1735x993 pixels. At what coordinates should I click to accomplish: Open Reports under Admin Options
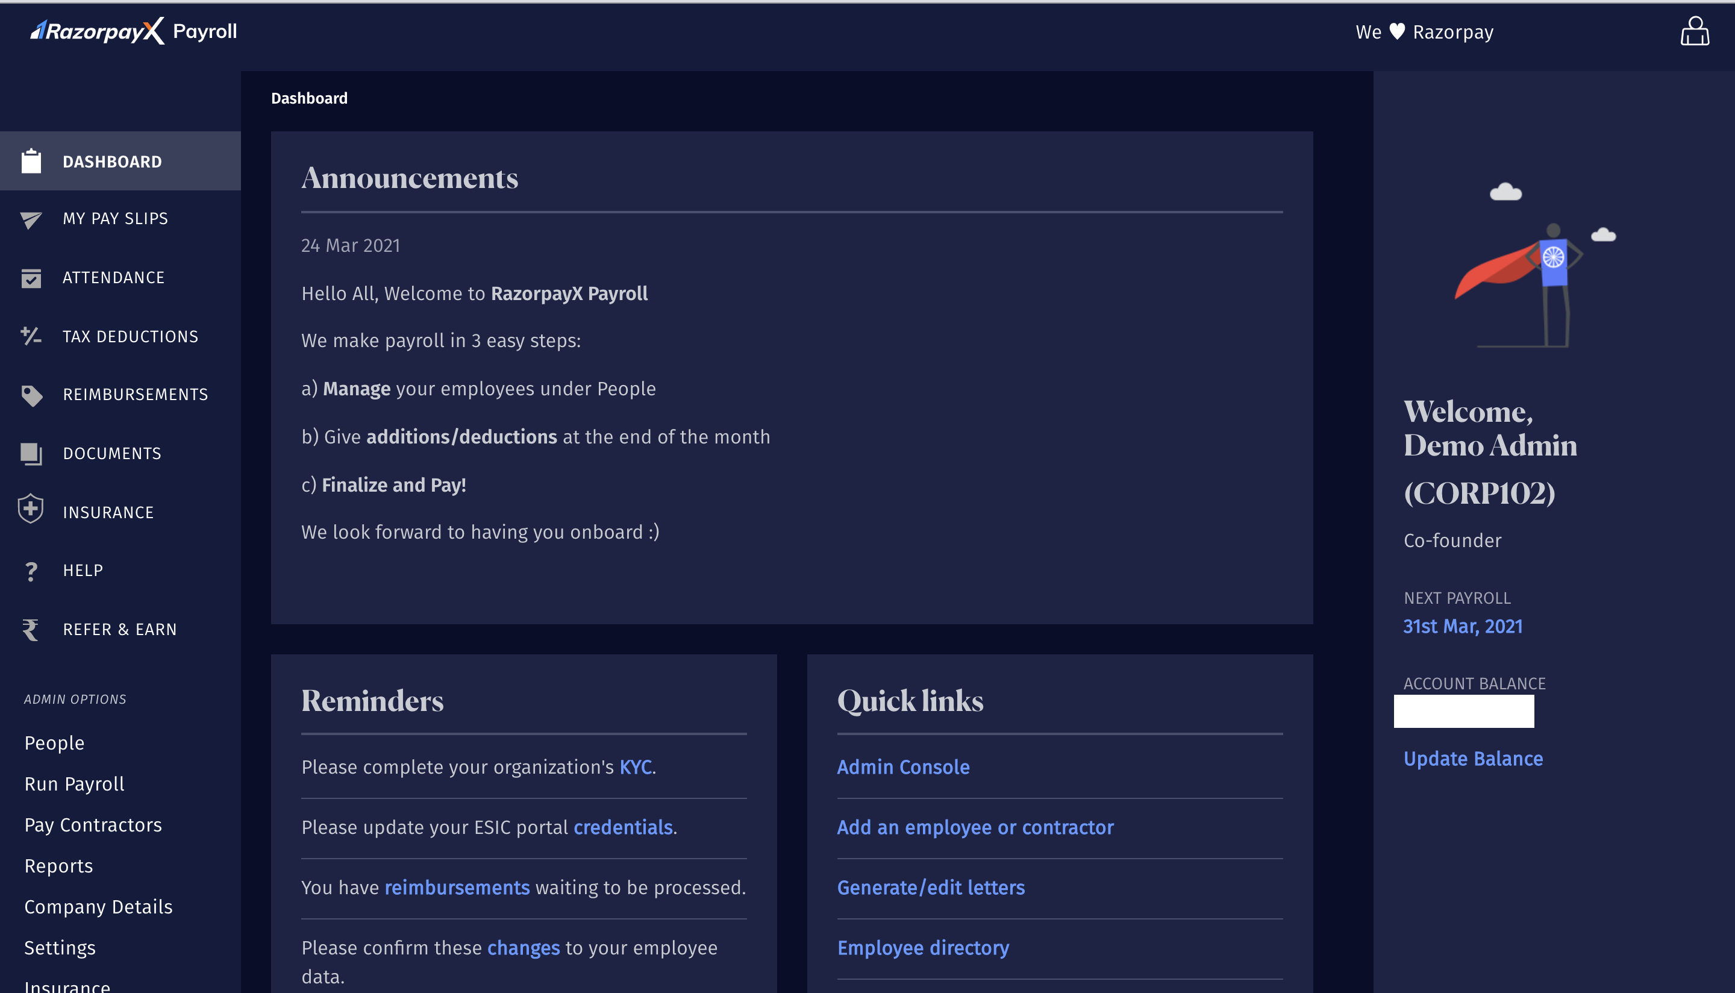point(58,865)
